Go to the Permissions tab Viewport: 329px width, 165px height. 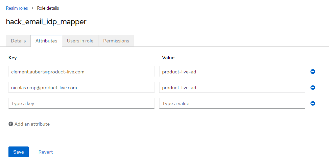(x=116, y=41)
